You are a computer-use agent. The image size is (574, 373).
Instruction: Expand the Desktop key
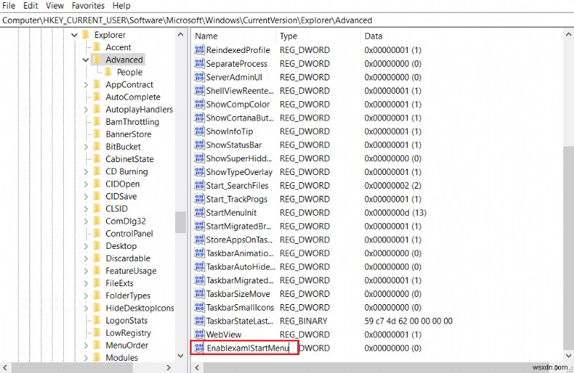point(85,246)
